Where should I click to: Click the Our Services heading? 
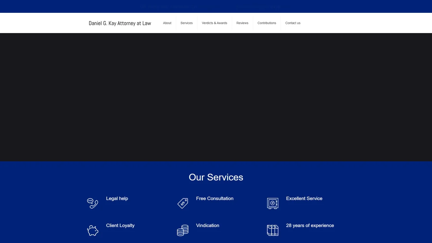click(216, 177)
